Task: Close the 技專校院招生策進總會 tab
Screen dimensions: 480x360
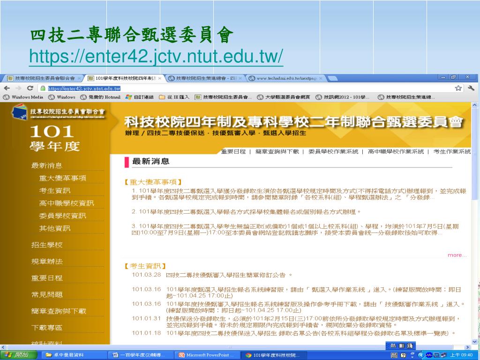Action: (240, 78)
